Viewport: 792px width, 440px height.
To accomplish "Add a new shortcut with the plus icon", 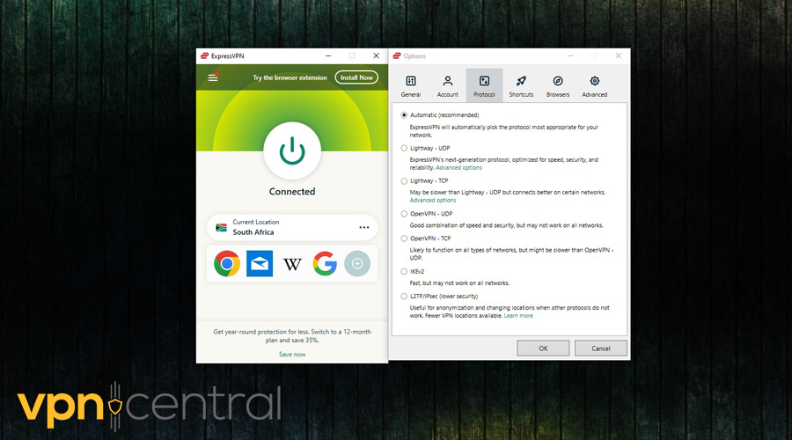I will tap(357, 263).
